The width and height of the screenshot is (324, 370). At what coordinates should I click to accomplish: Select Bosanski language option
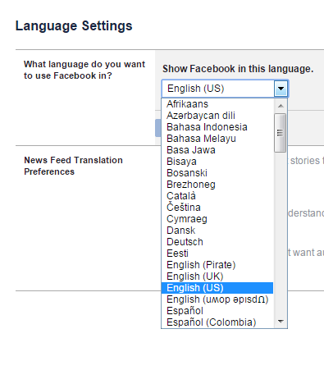point(217,173)
